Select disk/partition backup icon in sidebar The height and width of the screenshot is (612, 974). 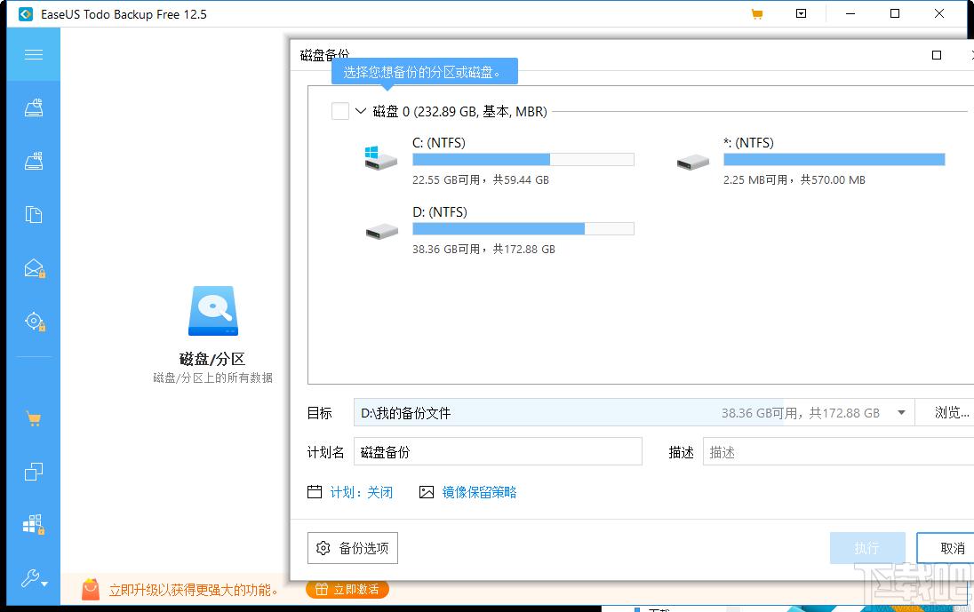(34, 108)
